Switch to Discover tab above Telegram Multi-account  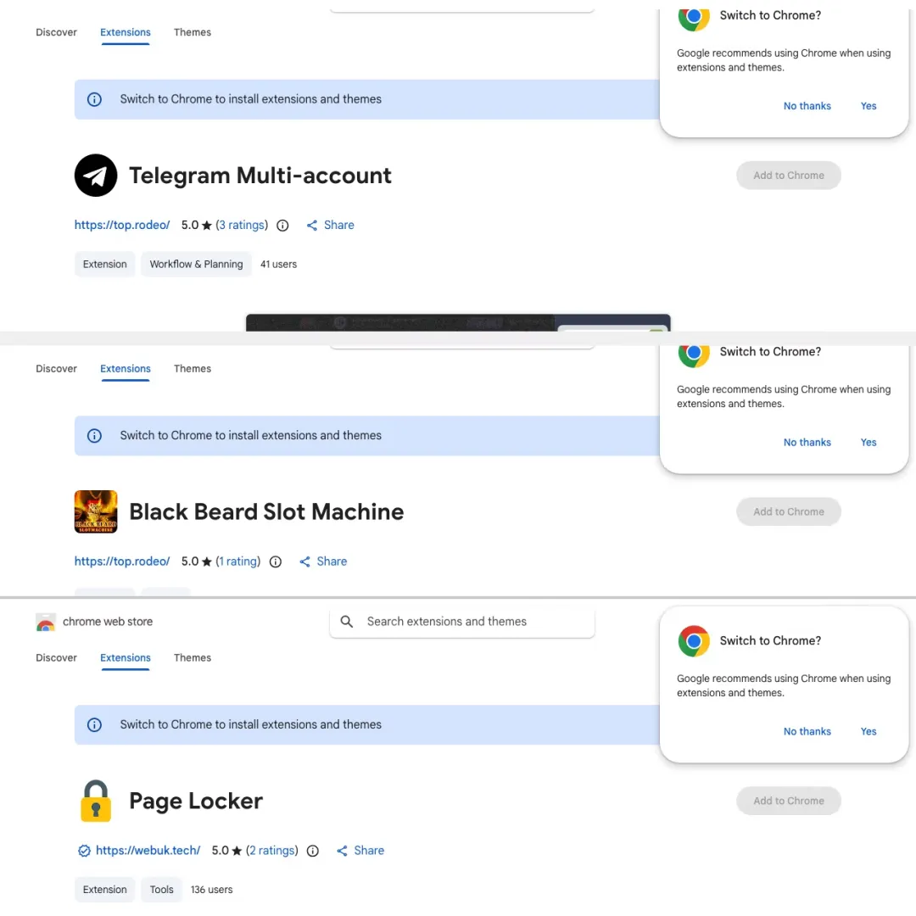[x=56, y=32]
